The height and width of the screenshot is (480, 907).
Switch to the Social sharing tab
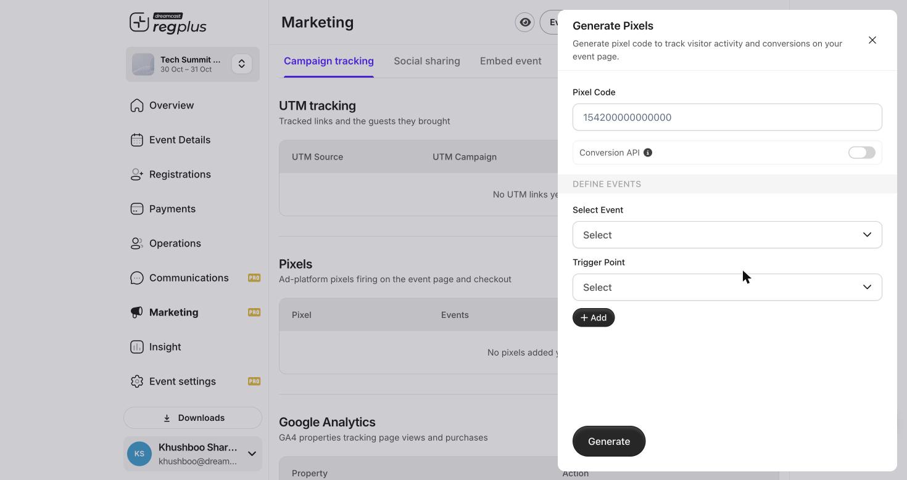tap(427, 61)
